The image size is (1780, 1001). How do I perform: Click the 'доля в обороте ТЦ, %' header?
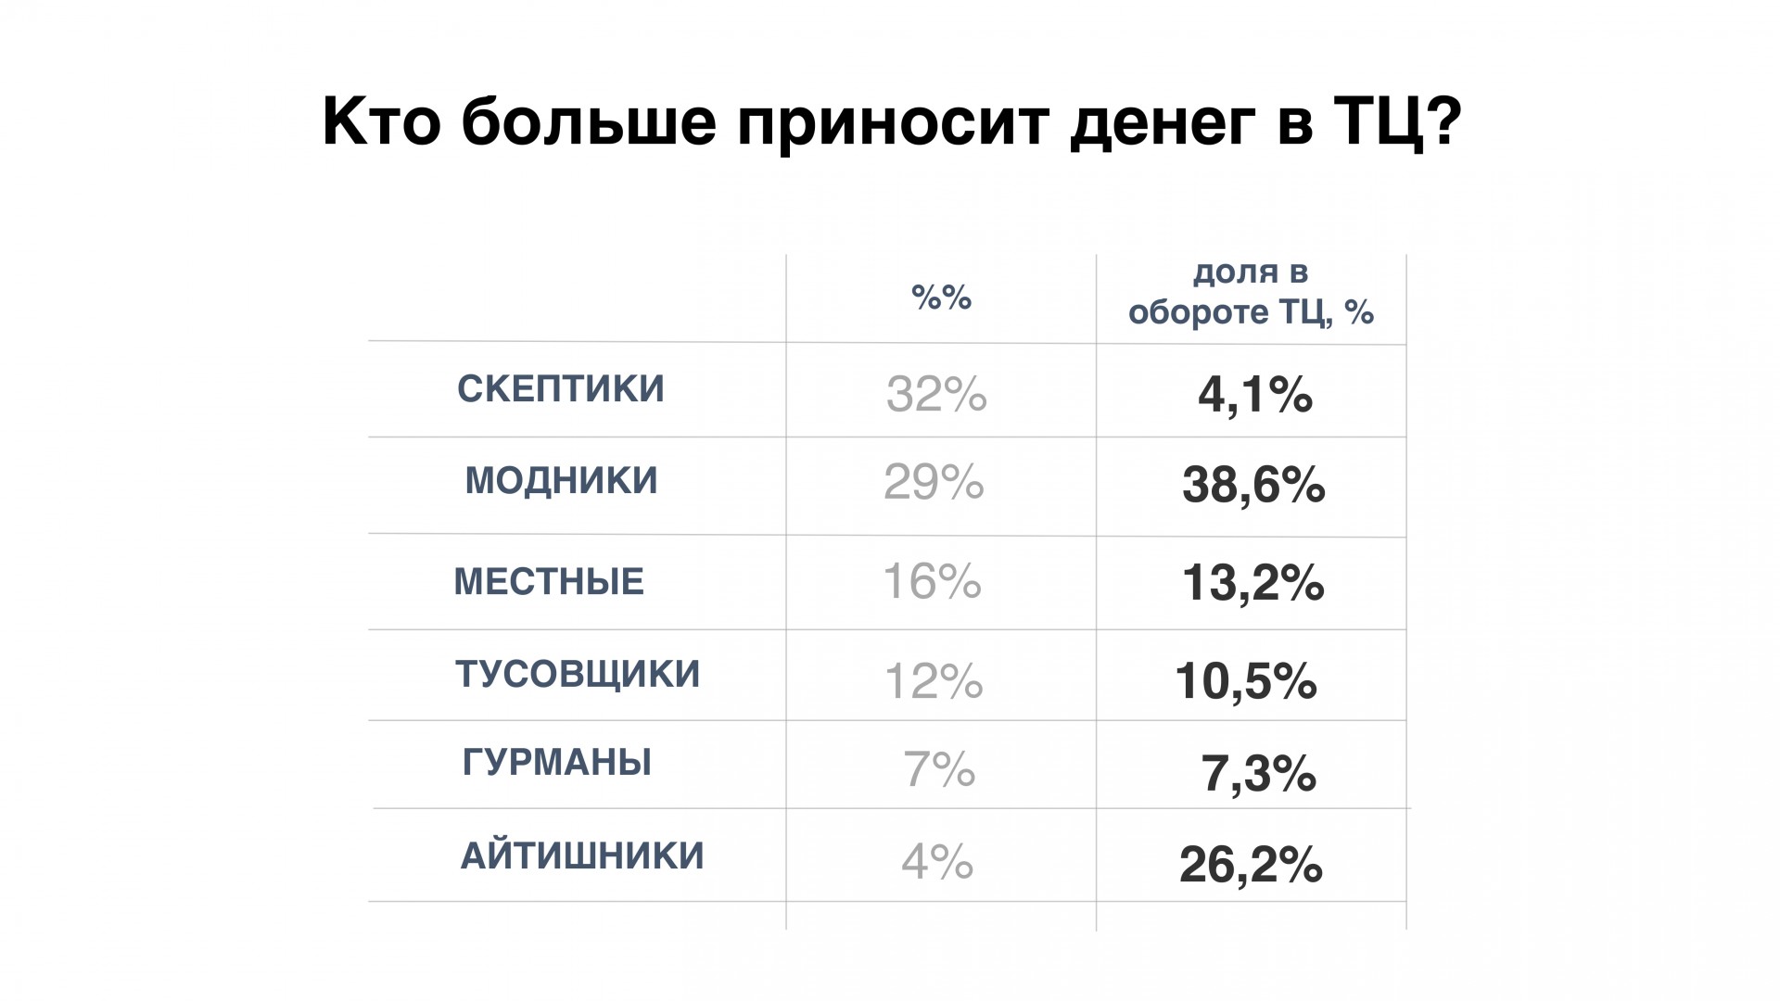pyautogui.click(x=1251, y=293)
